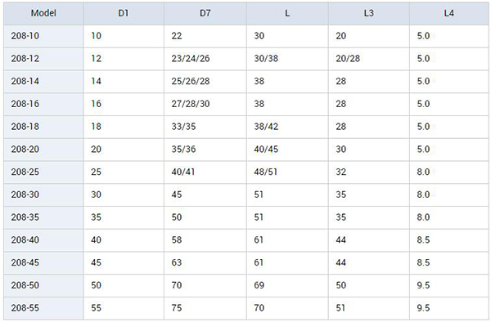Click the 38/42 L value cell

(x=287, y=127)
